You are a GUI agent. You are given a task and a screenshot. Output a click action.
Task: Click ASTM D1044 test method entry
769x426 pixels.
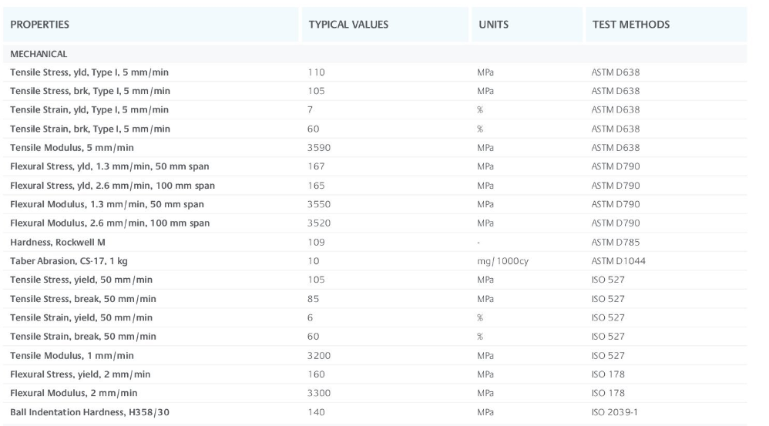click(619, 261)
